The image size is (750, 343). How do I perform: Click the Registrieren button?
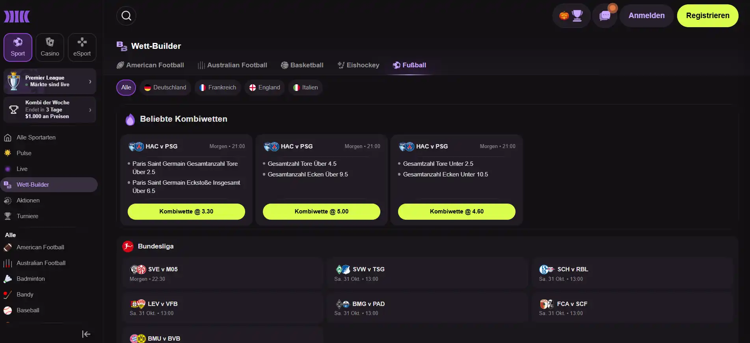[708, 16]
